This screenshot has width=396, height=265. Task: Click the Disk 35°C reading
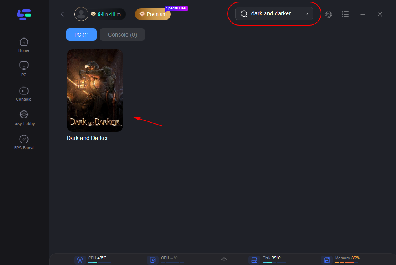point(272,258)
